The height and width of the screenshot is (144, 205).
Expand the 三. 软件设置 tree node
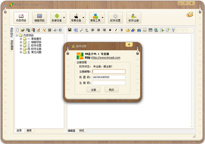pyautogui.click(x=21, y=46)
